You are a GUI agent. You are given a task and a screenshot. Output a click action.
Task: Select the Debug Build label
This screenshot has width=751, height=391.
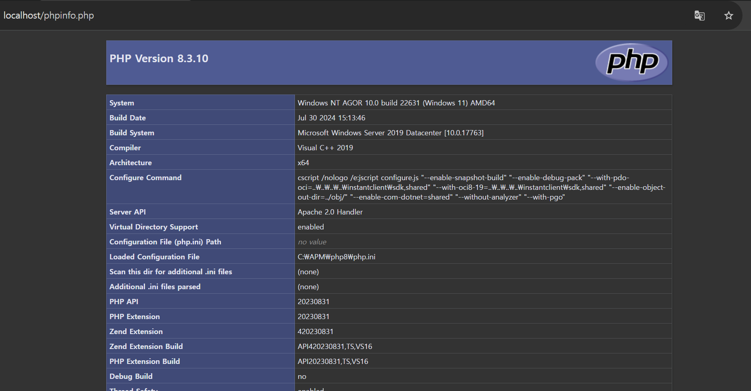[131, 376]
